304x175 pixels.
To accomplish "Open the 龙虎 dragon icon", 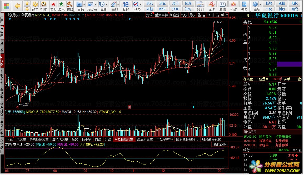I will (x=212, y=4).
